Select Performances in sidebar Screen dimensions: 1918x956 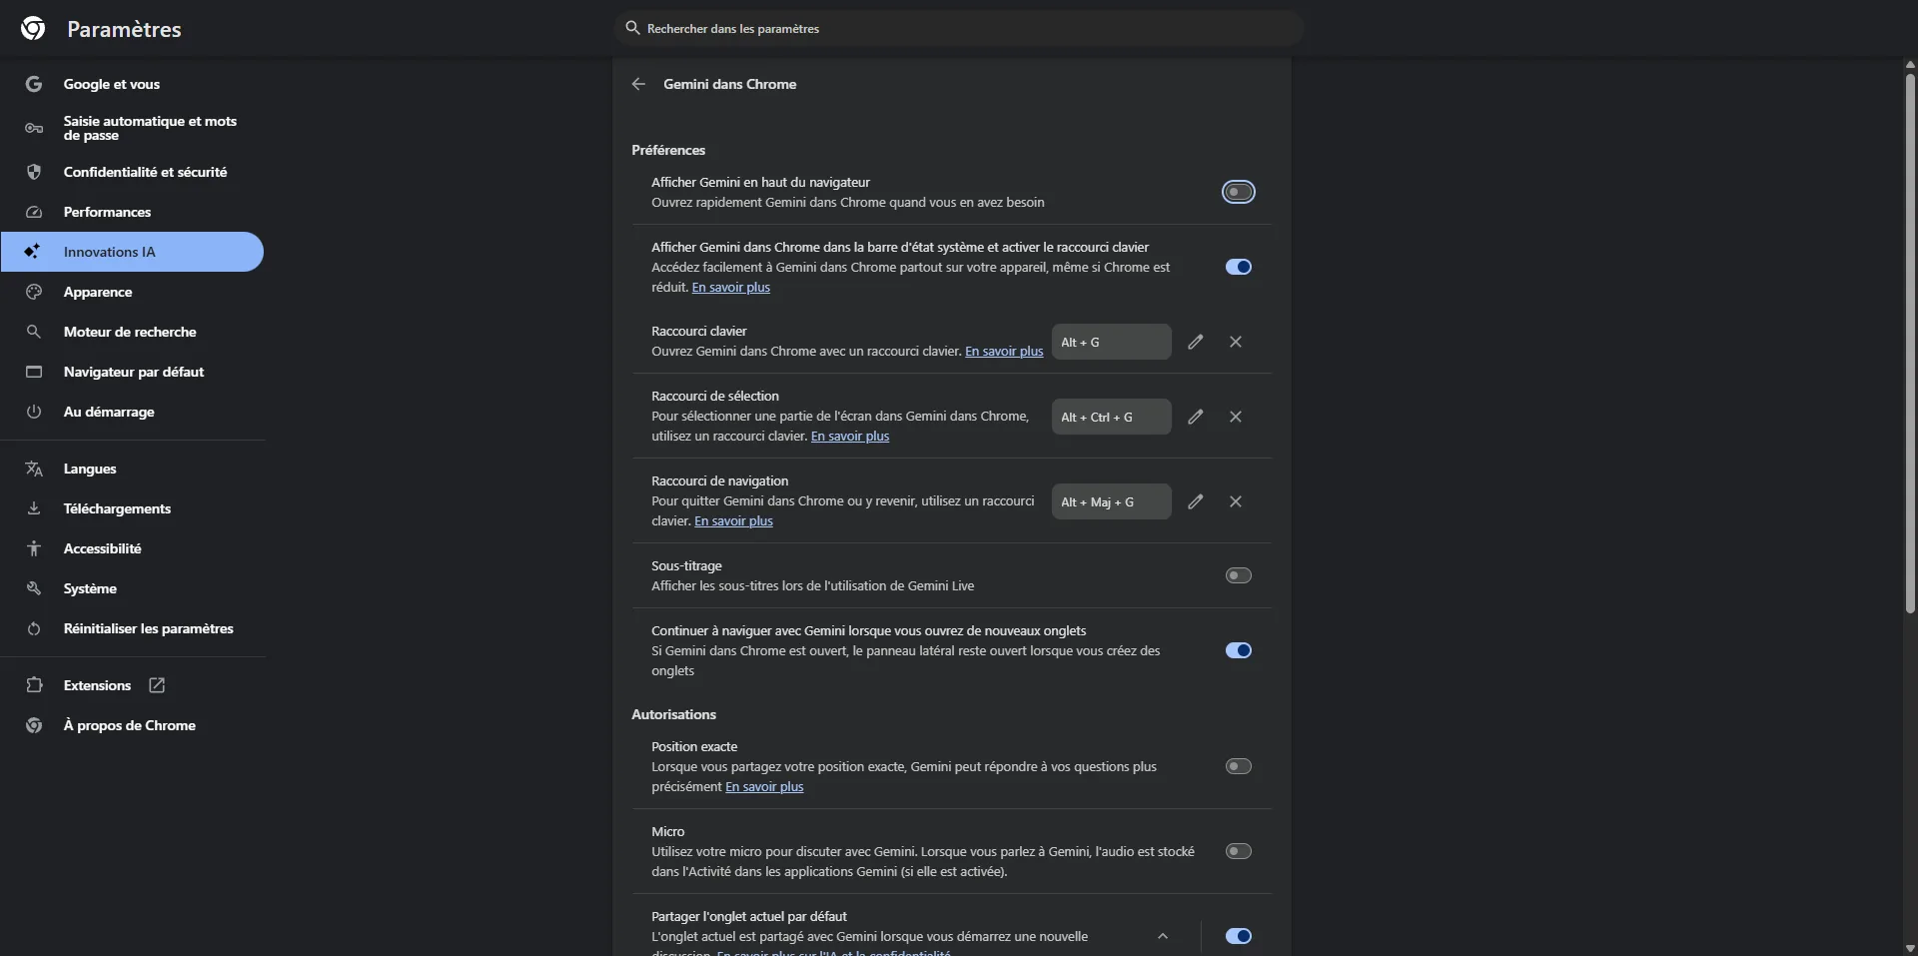(132, 212)
